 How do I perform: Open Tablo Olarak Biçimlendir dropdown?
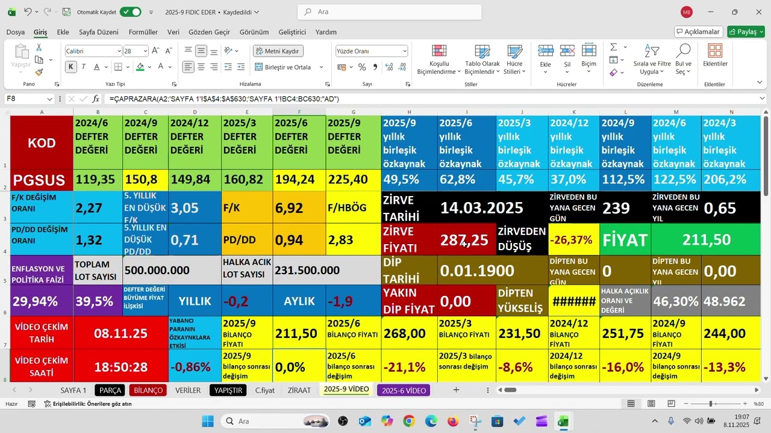(x=482, y=59)
